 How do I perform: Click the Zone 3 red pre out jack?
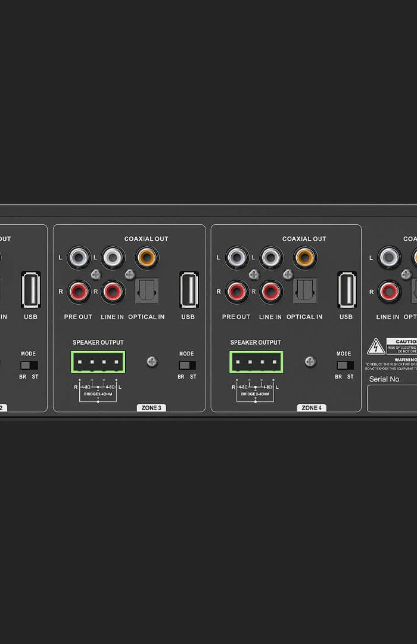pos(79,292)
